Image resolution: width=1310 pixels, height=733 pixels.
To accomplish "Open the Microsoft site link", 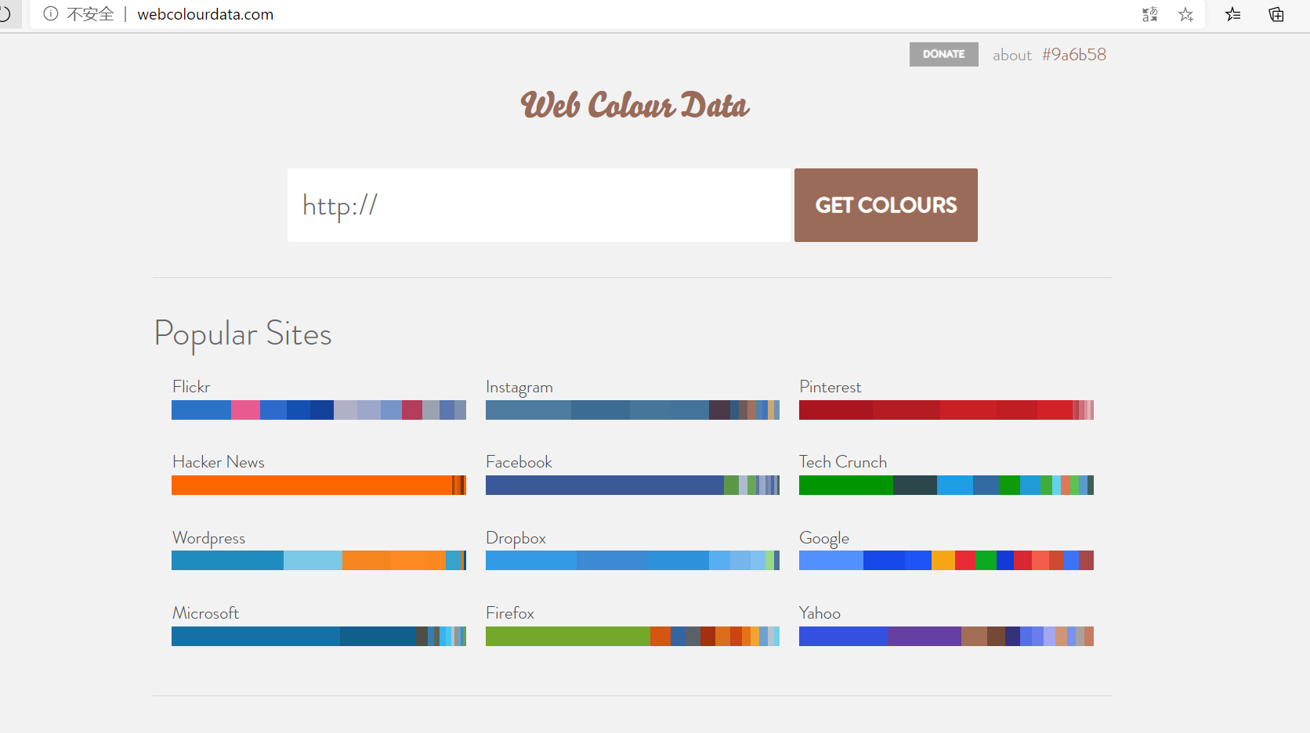I will pyautogui.click(x=205, y=613).
